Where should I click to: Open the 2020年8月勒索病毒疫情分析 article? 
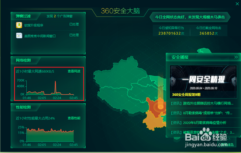coord(200,122)
